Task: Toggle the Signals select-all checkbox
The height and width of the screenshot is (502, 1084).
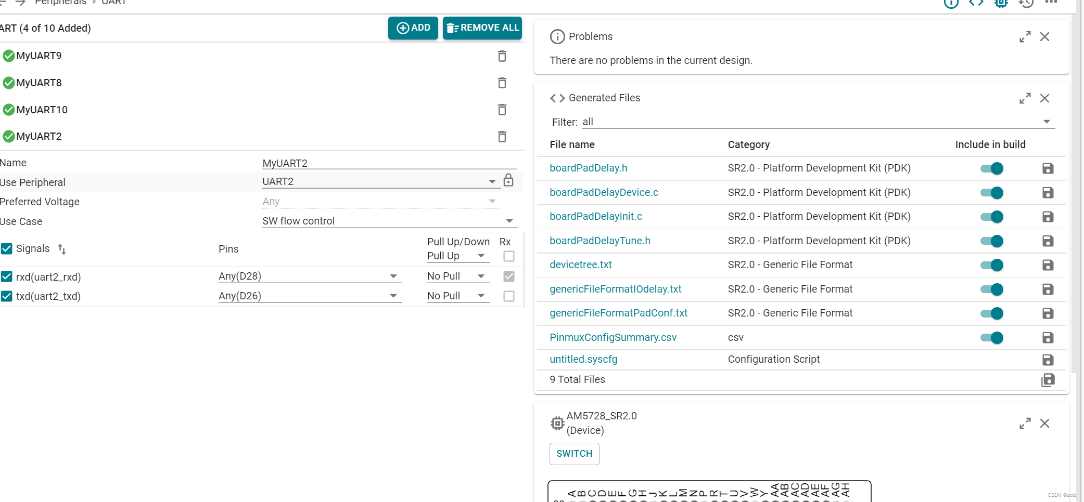Action: point(6,248)
